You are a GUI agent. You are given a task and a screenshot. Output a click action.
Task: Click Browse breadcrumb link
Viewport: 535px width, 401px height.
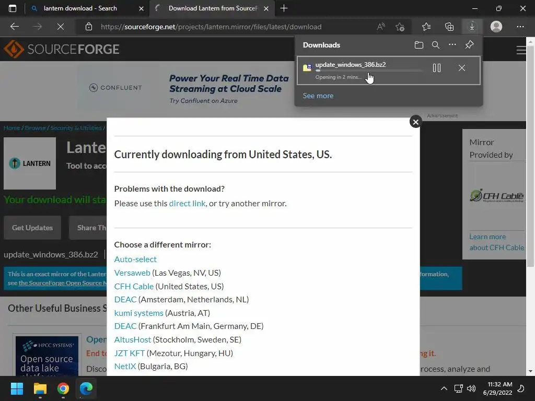tap(35, 128)
